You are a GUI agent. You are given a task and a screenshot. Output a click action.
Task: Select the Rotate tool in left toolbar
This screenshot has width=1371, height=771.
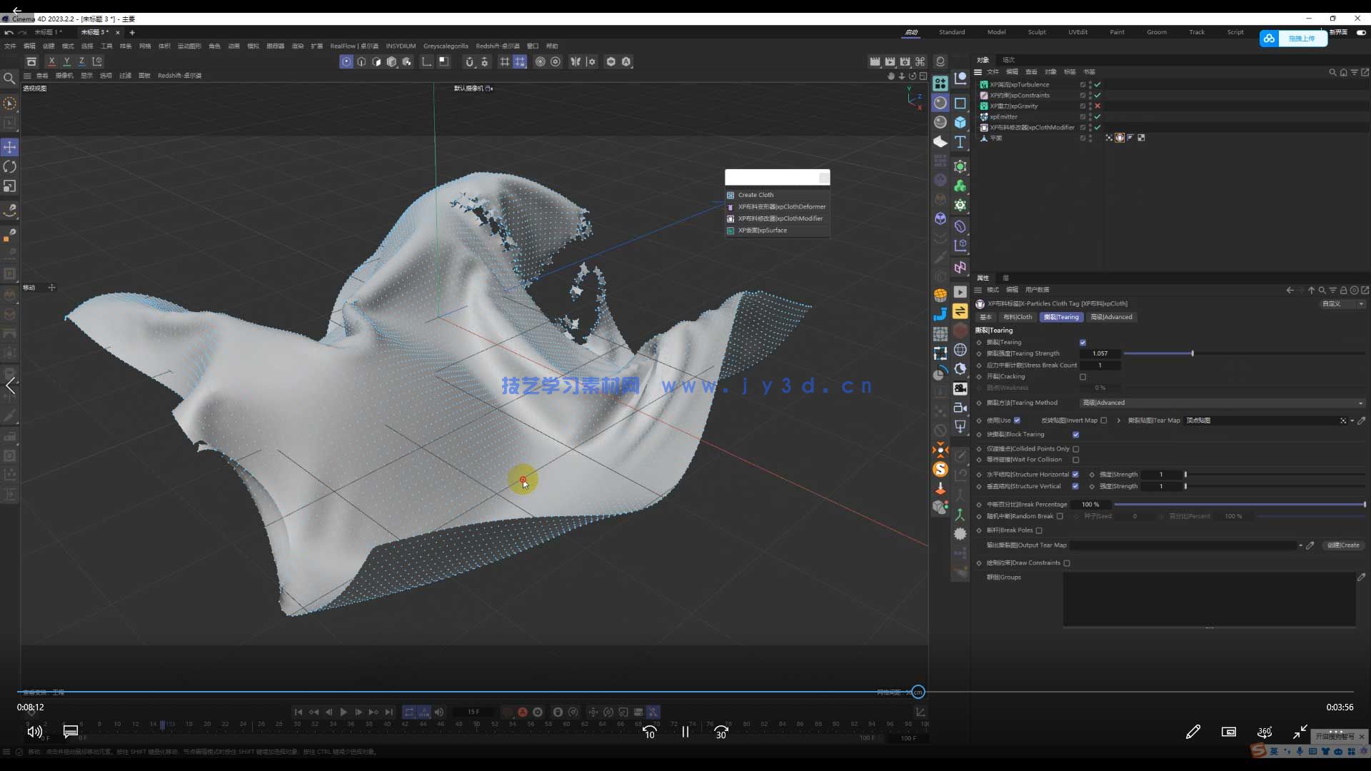tap(10, 166)
